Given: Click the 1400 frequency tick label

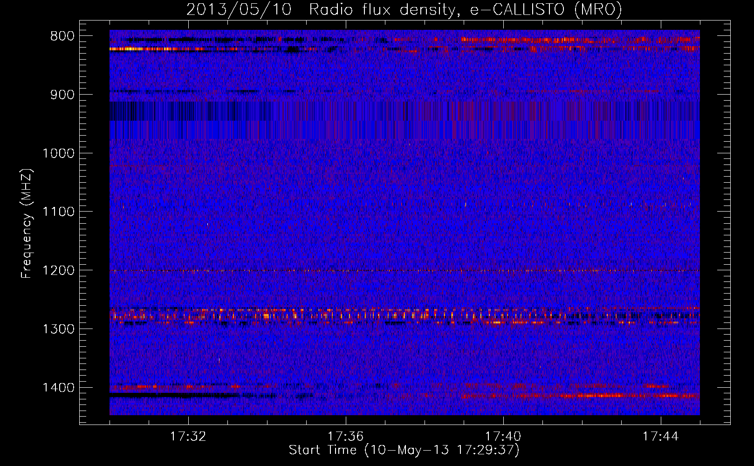Looking at the screenshot, I should (x=59, y=388).
